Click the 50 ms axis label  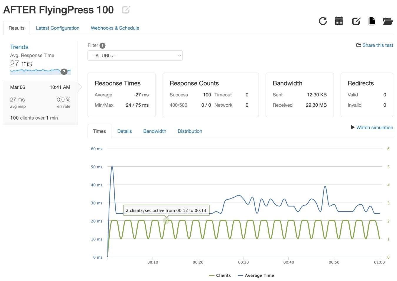(96, 167)
